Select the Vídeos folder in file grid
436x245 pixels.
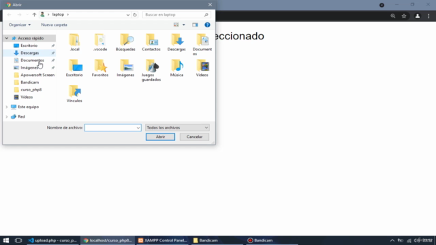pyautogui.click(x=202, y=68)
